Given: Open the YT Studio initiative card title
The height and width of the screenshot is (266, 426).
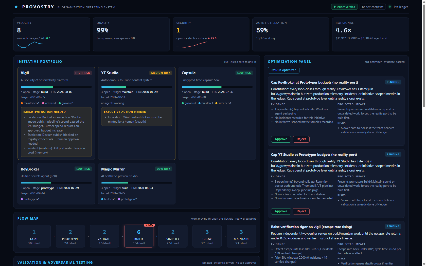Looking at the screenshot, I should 110,73.
